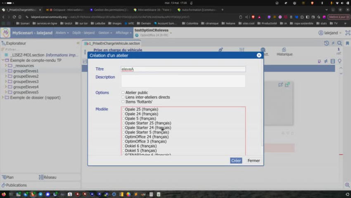Click the Filtrer field in Explorateur
Screen dimensions: 351x198
[x=40, y=49]
